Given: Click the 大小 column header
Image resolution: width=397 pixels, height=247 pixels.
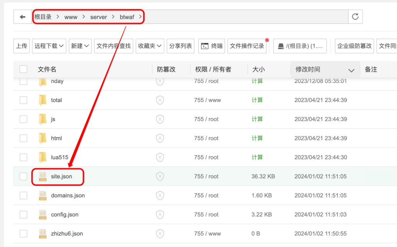Looking at the screenshot, I should coord(259,69).
